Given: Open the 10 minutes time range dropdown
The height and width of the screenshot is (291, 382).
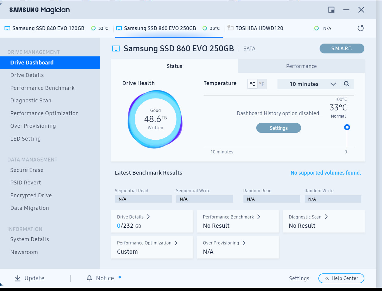Looking at the screenshot, I should coord(309,84).
